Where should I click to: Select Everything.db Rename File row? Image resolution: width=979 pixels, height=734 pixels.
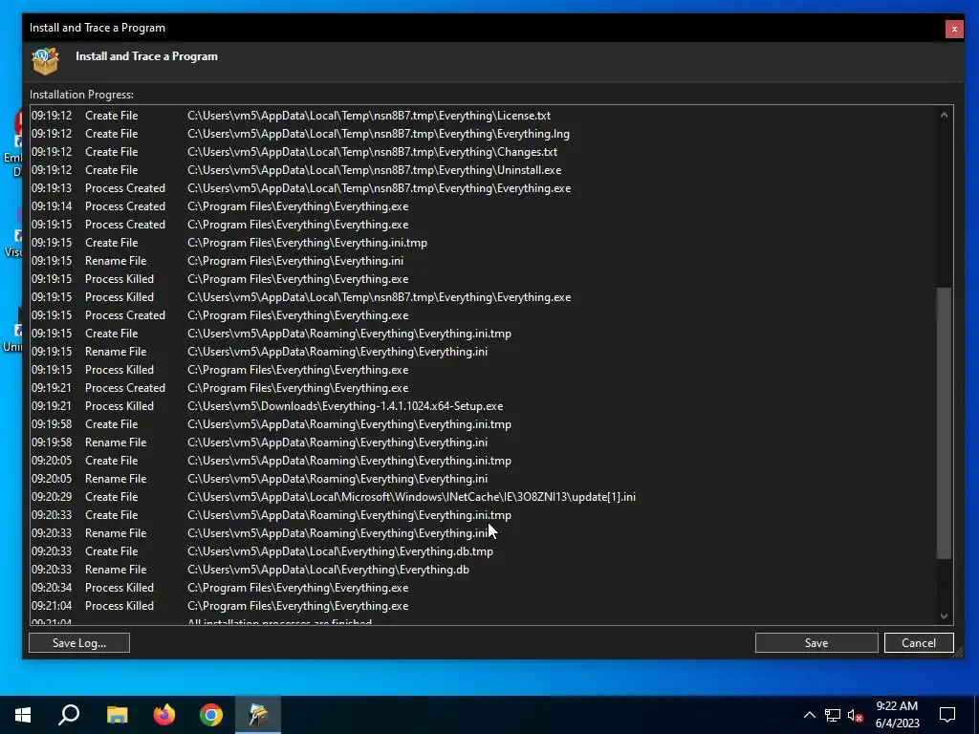pyautogui.click(x=483, y=570)
